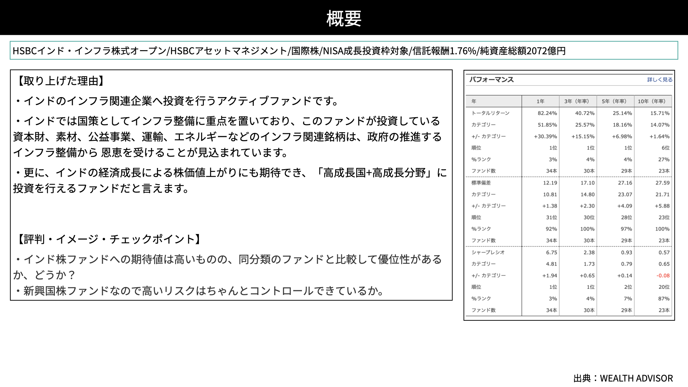Click the 92% percent rank value
The height and width of the screenshot is (387, 688).
point(551,229)
